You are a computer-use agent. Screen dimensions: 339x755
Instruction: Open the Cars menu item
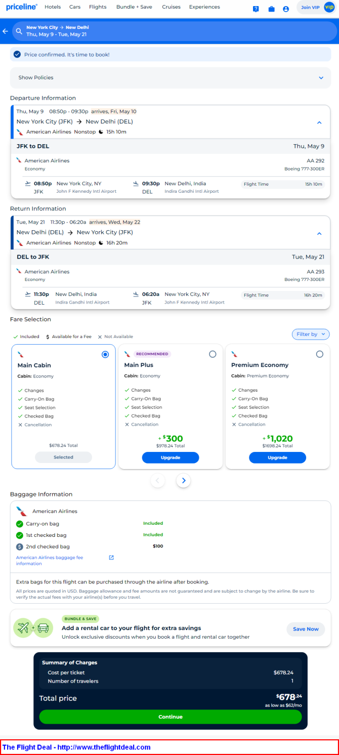tap(75, 7)
